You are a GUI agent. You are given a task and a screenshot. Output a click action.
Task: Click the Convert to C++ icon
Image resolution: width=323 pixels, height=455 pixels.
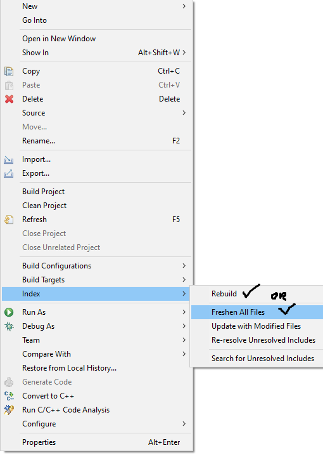(9, 396)
